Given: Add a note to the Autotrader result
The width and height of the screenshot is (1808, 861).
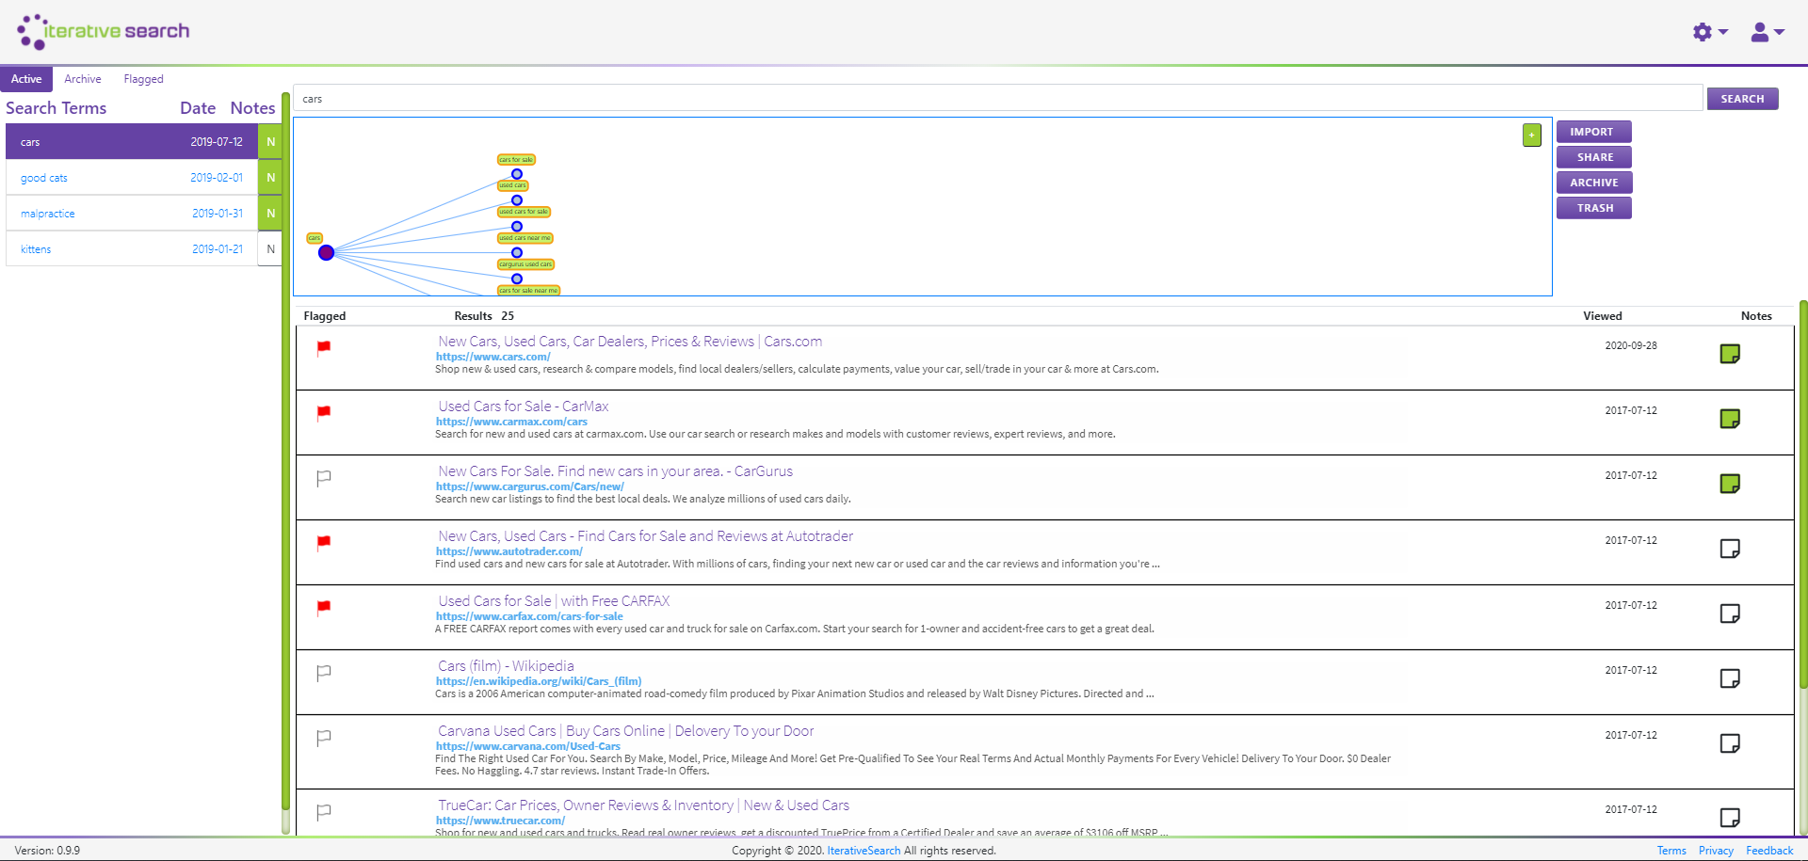Looking at the screenshot, I should [1730, 549].
